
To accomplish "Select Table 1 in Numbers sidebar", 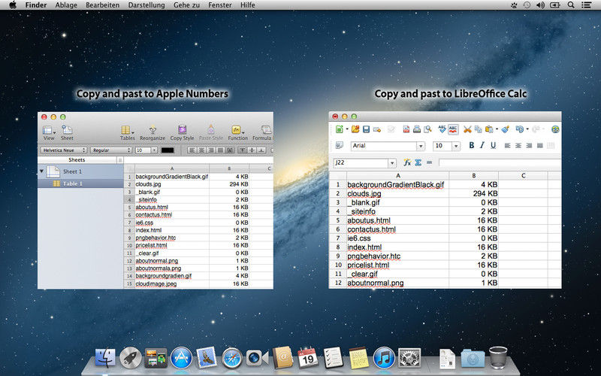I will pyautogui.click(x=80, y=183).
